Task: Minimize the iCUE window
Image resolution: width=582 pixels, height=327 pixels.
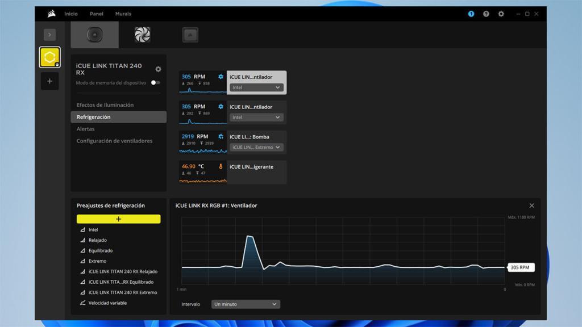Action: click(518, 14)
